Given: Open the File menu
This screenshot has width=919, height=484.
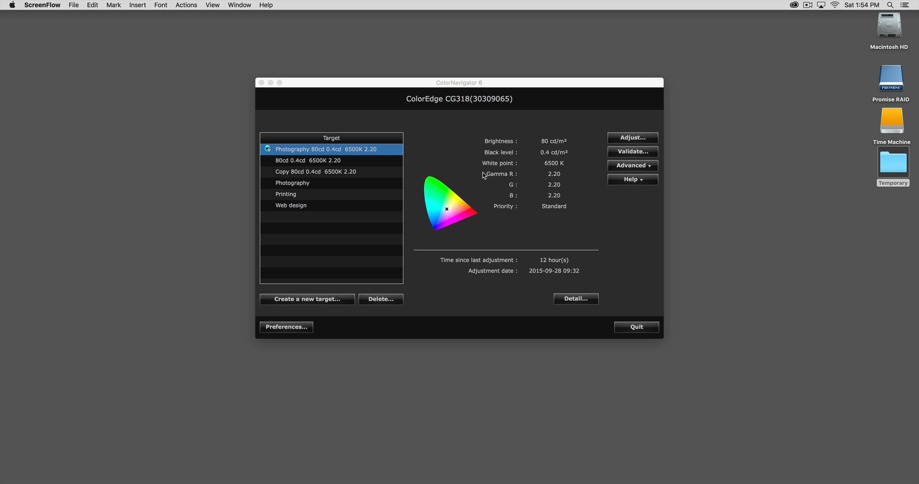Looking at the screenshot, I should [x=74, y=5].
